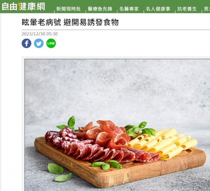Open the partially visible 男 navigation item
This screenshot has width=210, height=191.
[207, 9]
